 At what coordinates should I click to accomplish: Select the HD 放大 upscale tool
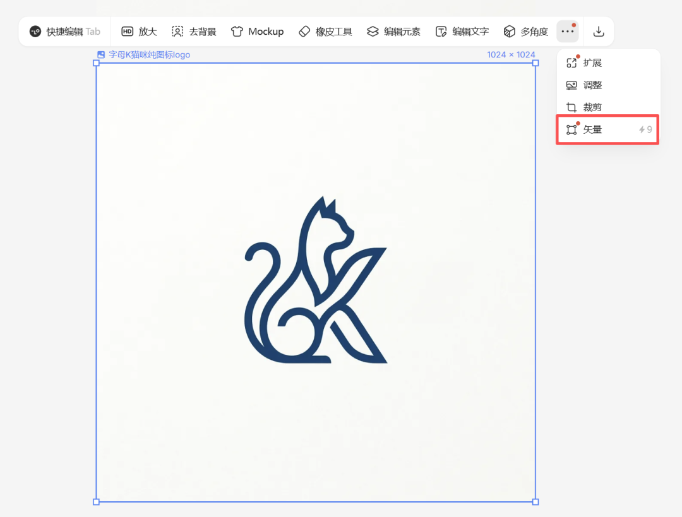[138, 31]
